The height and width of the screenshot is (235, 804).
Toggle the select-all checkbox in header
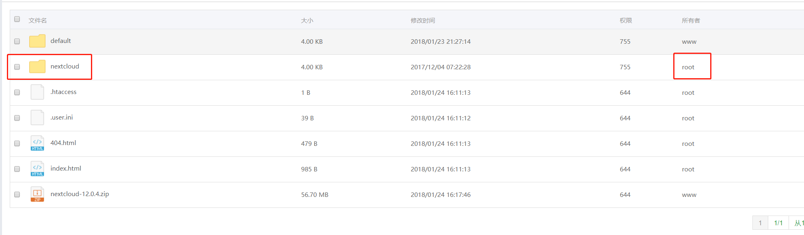point(17,19)
